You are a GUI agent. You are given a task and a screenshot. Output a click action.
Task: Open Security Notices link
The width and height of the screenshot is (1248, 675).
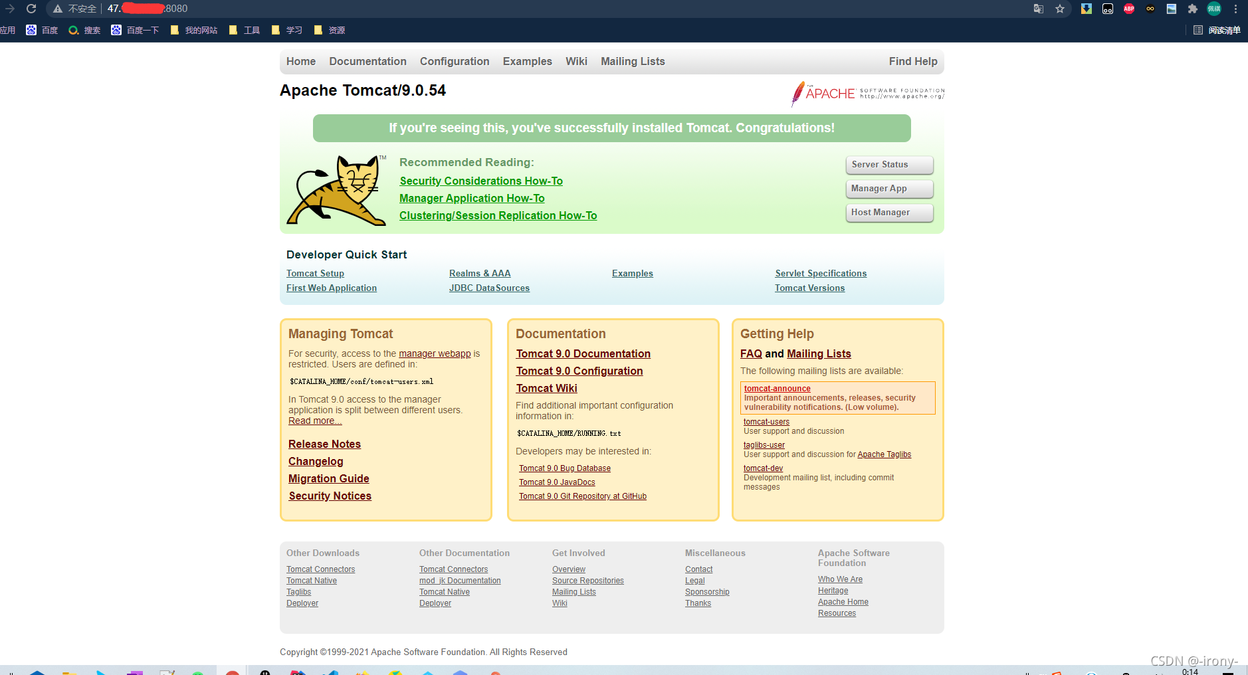click(x=330, y=496)
